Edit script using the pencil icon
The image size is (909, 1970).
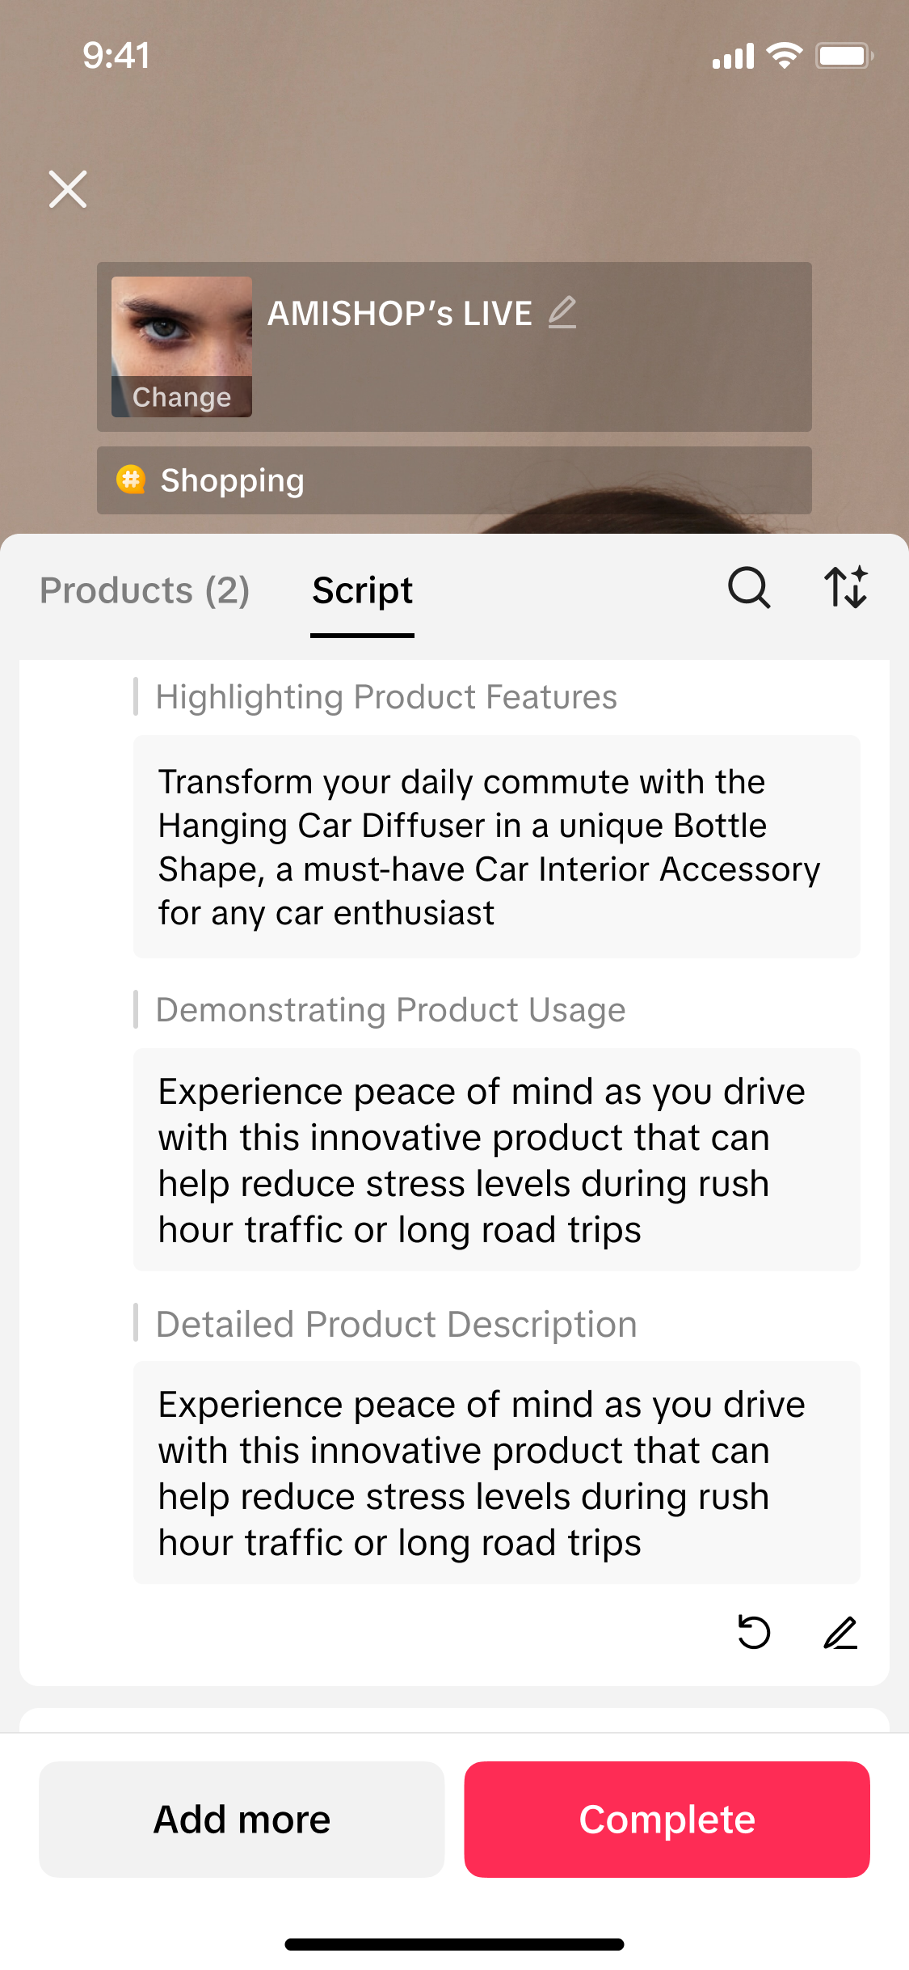[x=840, y=1632]
